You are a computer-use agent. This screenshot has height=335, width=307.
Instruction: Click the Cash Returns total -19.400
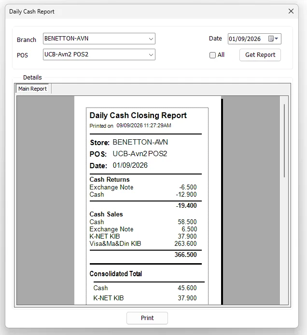click(186, 205)
